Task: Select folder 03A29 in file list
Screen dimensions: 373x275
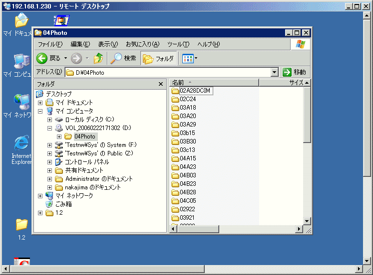Action: 188,125
